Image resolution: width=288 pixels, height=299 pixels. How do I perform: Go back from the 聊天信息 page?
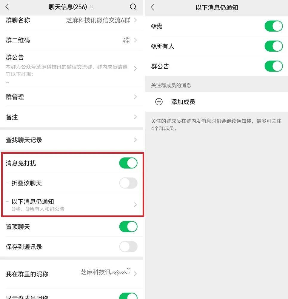[7, 7]
